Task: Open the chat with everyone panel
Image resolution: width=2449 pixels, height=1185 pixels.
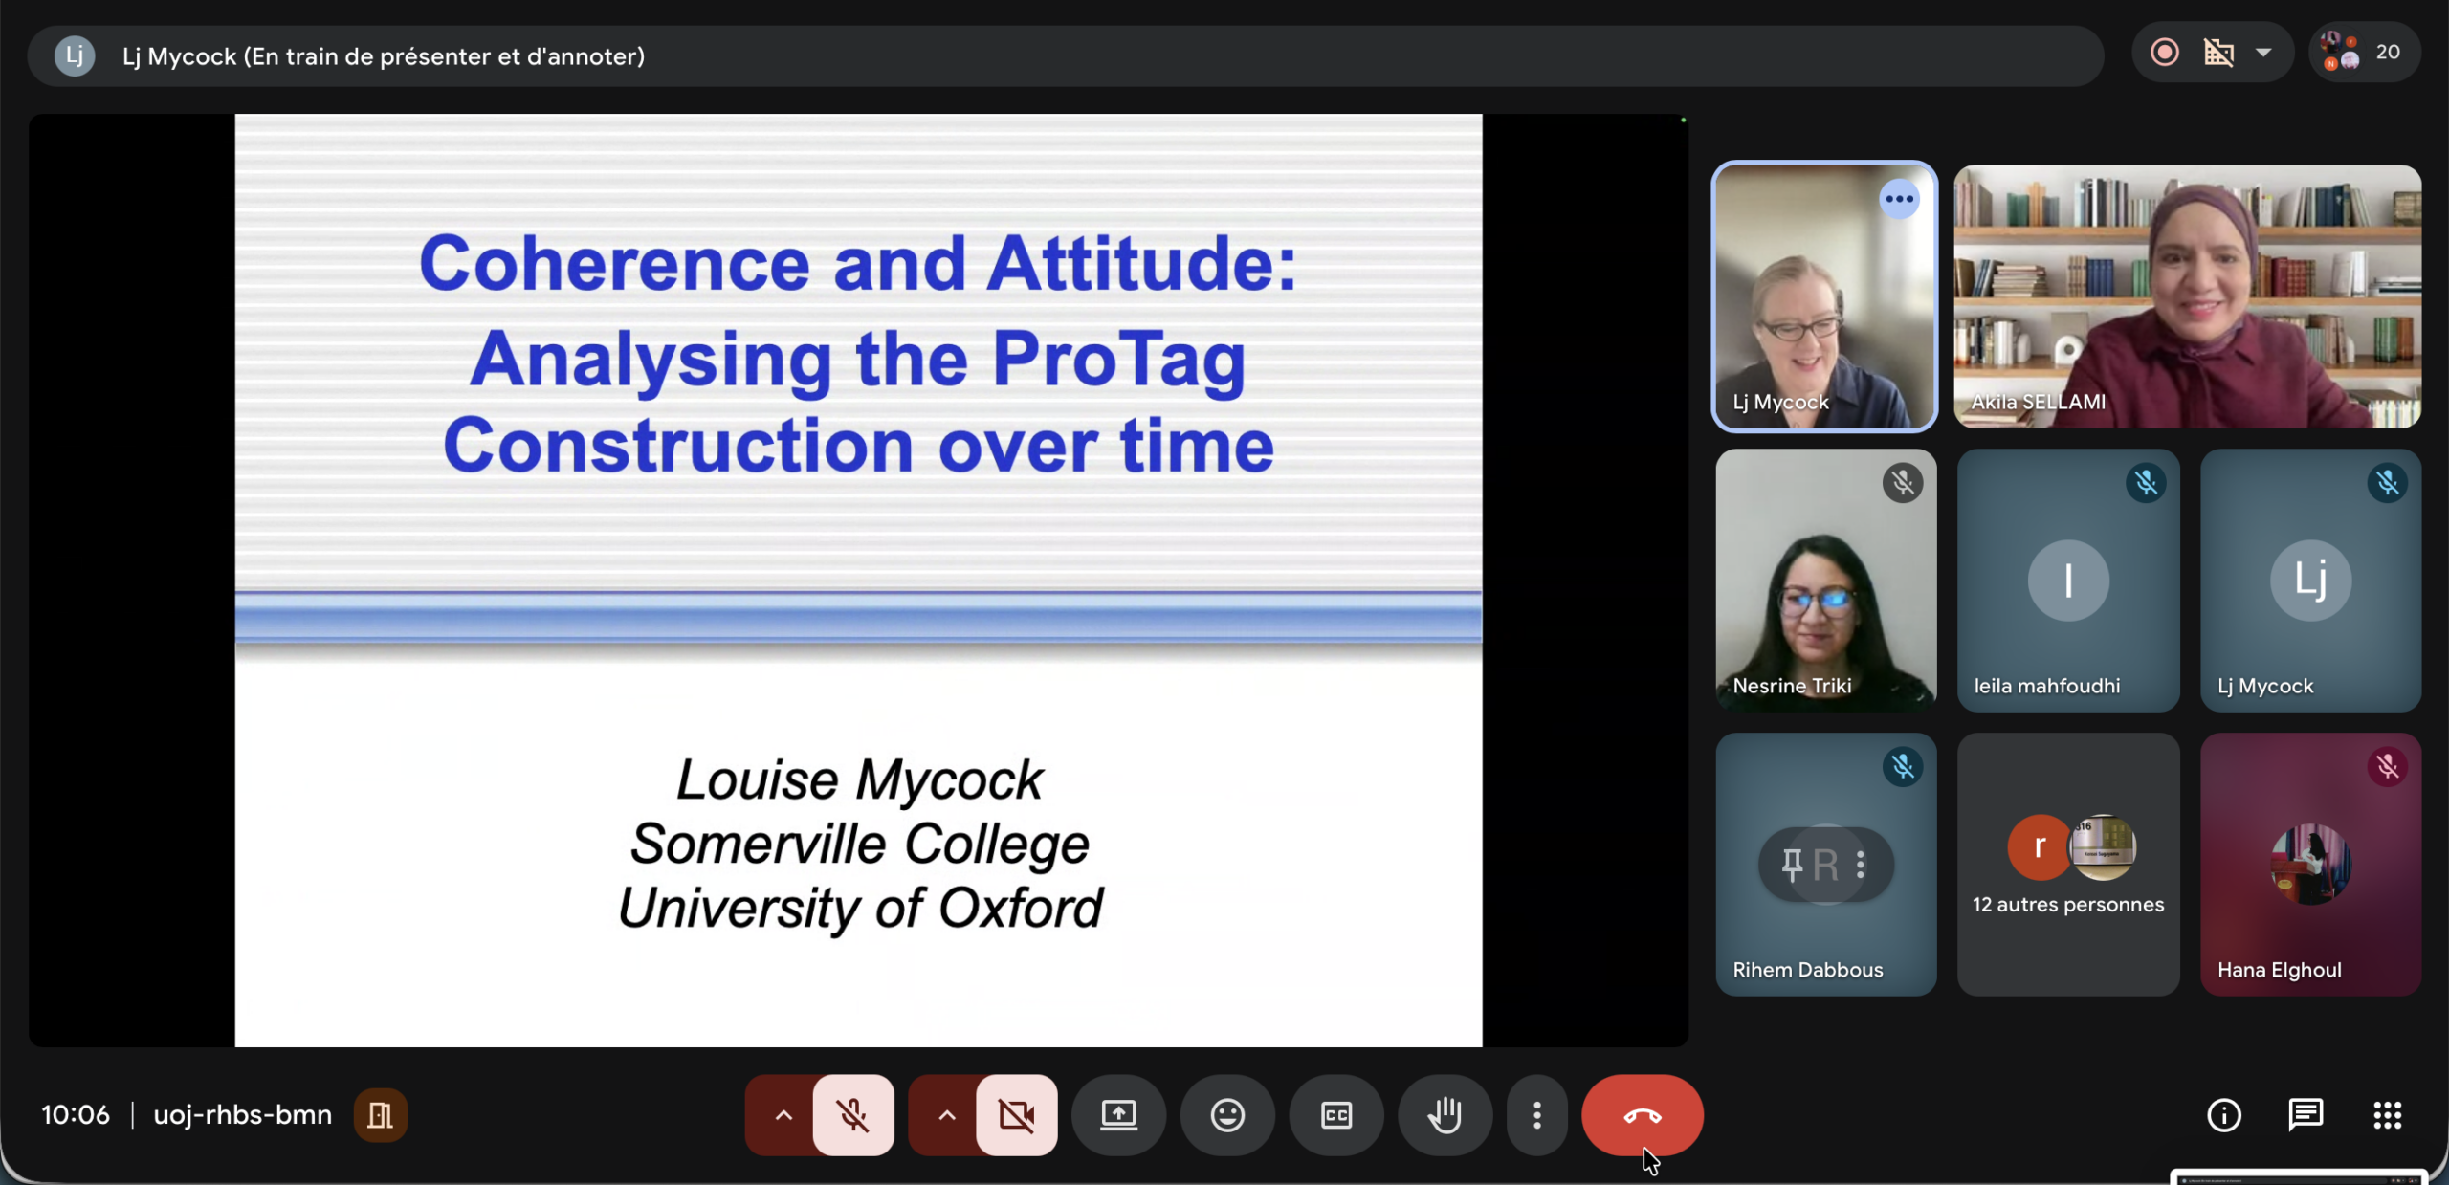Action: [2306, 1114]
